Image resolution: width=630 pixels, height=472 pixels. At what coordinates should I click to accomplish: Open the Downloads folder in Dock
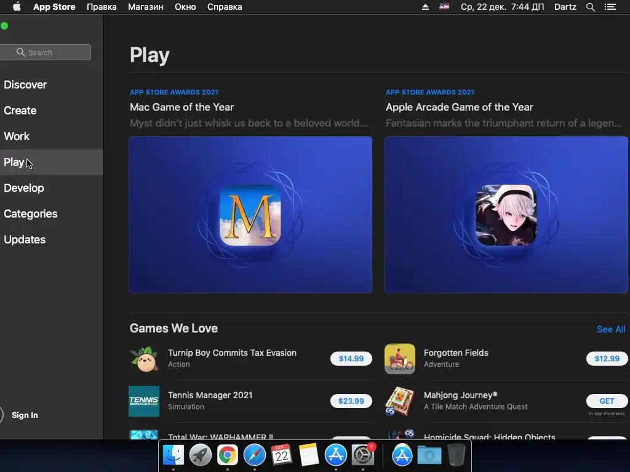pyautogui.click(x=429, y=455)
